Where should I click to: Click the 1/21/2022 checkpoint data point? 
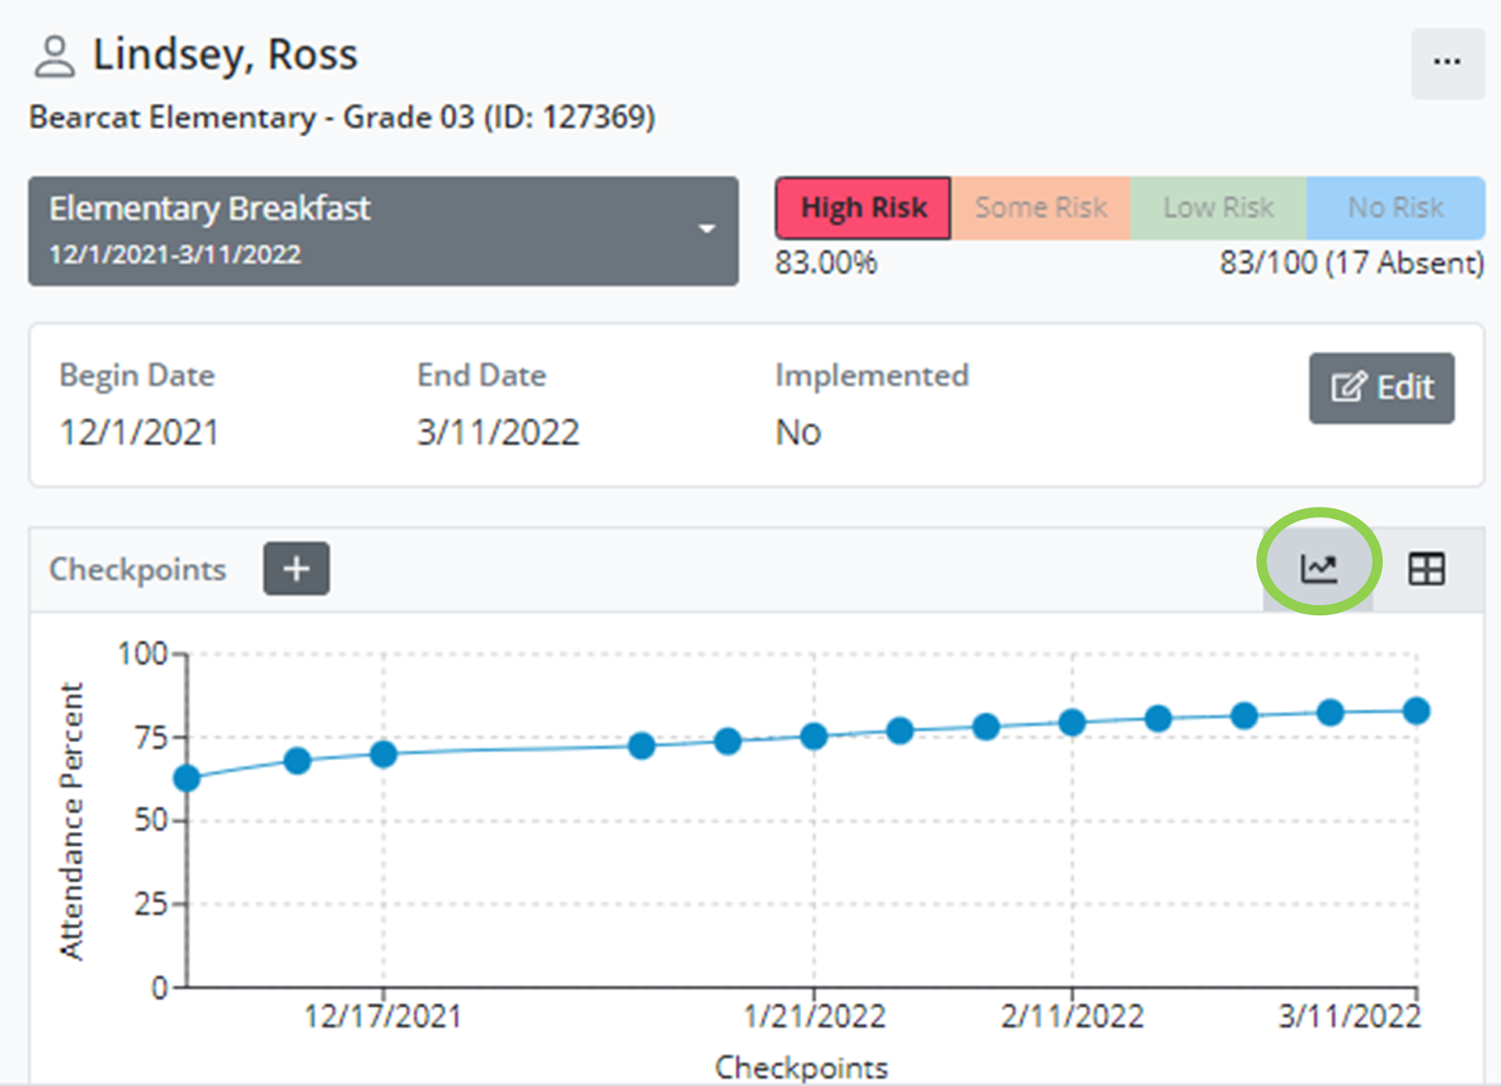pyautogui.click(x=813, y=736)
